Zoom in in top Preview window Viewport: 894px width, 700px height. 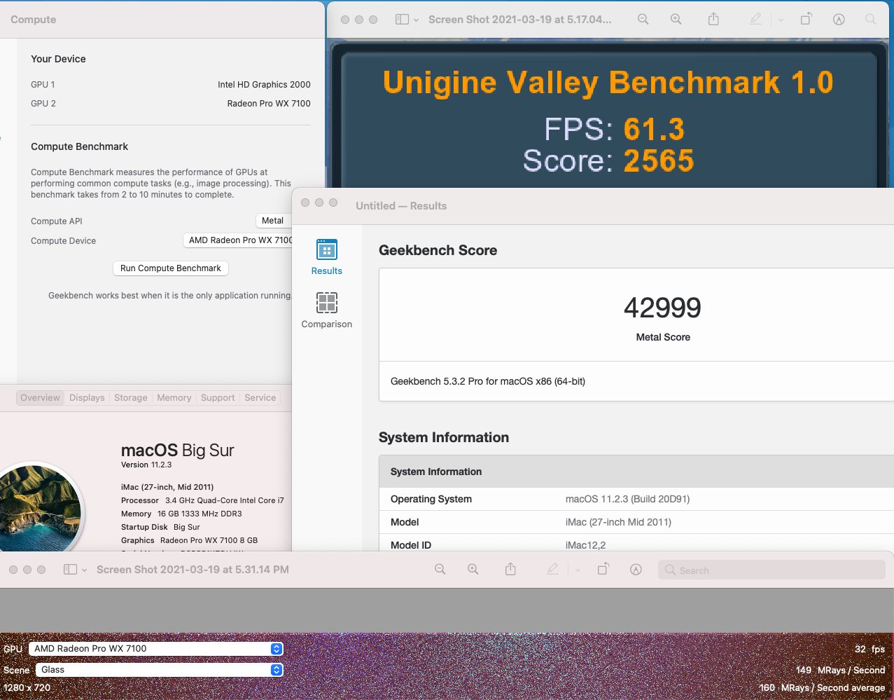pyautogui.click(x=676, y=20)
